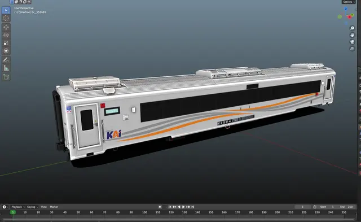Click frame 150 on the timeline
This screenshot has height=222, width=361.
point(211,212)
